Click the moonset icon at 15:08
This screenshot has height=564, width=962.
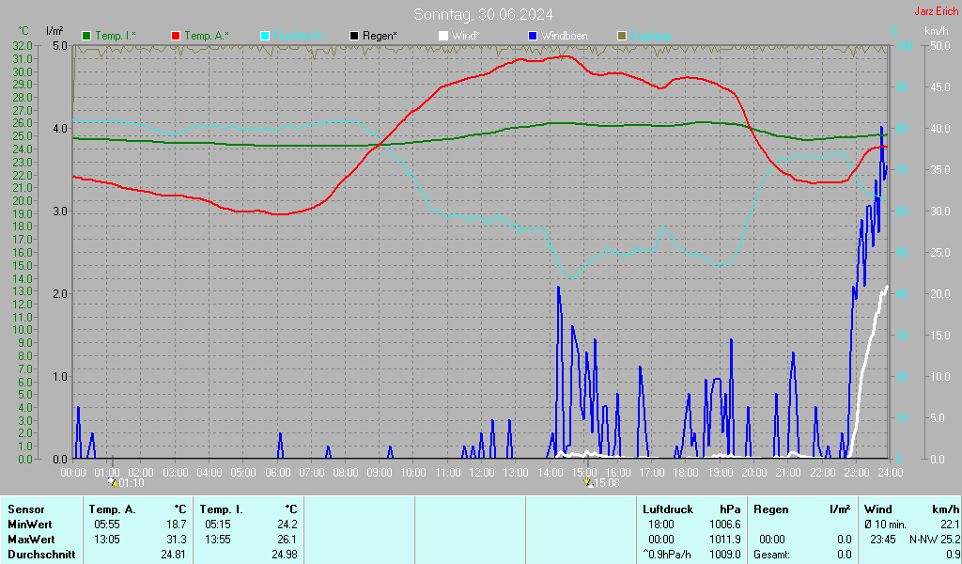(588, 482)
